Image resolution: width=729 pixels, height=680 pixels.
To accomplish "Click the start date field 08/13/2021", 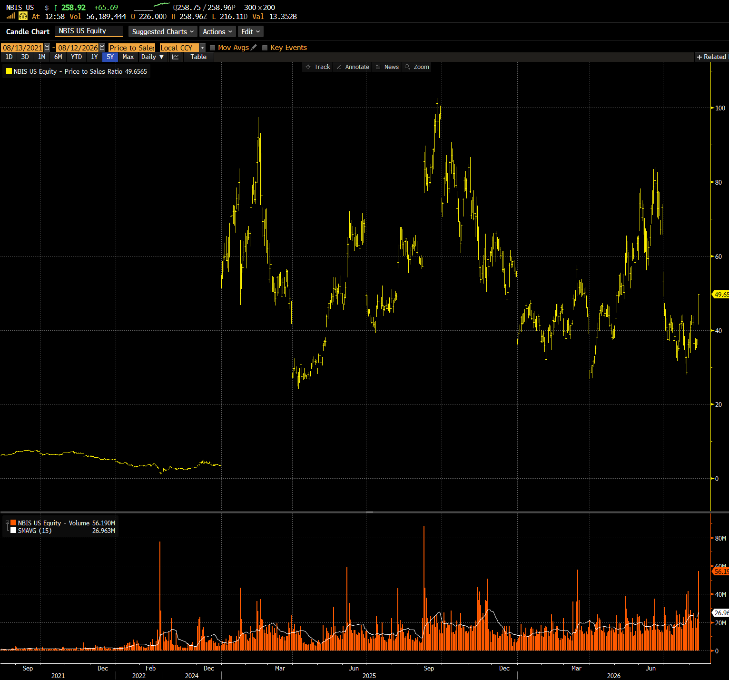I will point(22,48).
